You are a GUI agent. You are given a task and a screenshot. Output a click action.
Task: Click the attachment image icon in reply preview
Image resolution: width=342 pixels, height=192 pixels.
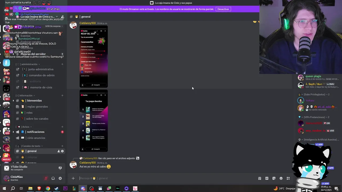click(138, 158)
